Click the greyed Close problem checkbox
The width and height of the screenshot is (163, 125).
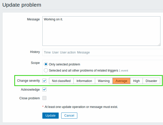coord(44,98)
